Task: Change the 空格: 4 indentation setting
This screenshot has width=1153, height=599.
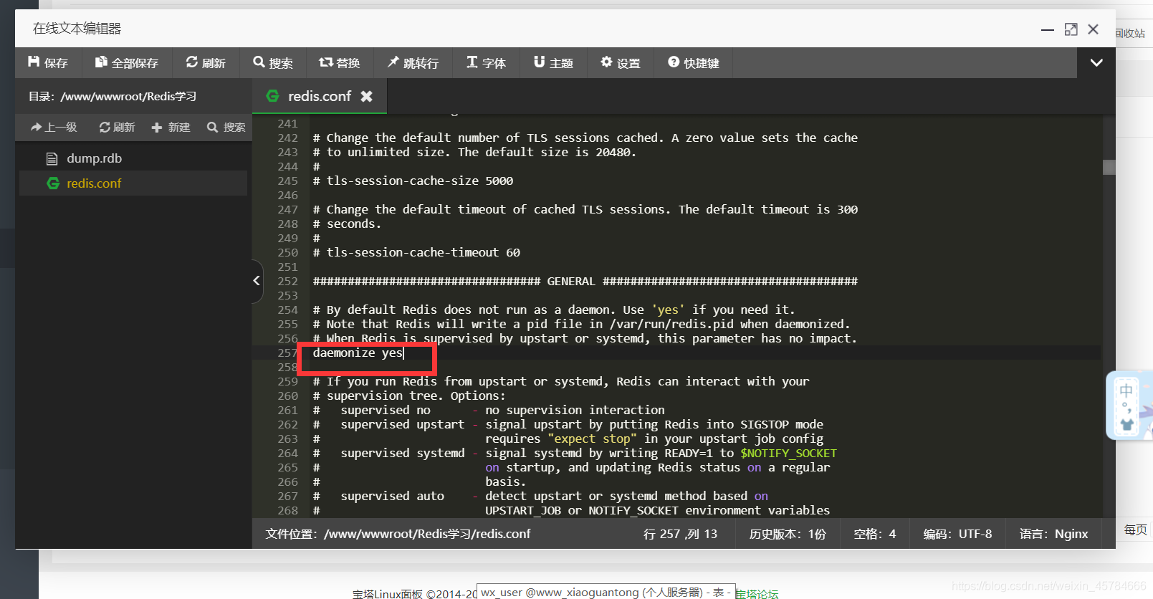Action: tap(874, 534)
